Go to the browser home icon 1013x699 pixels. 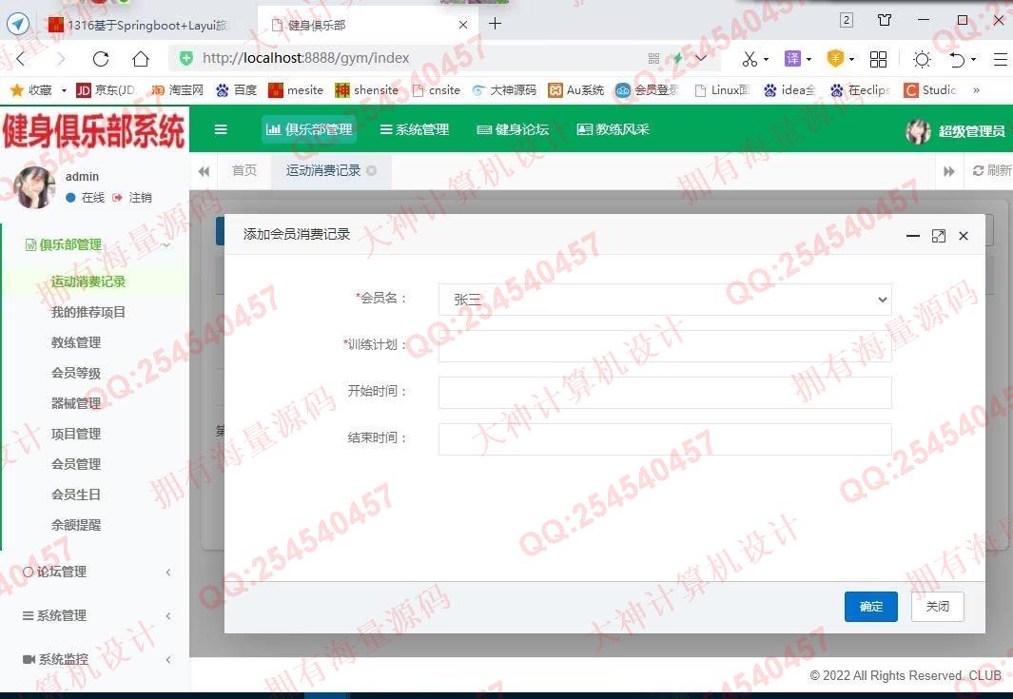point(140,59)
